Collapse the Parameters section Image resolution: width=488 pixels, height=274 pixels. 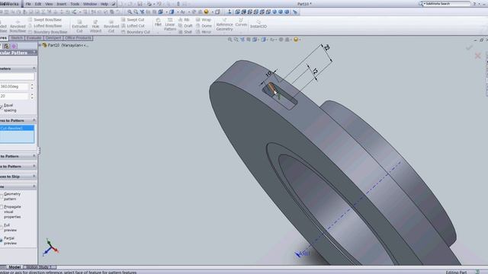point(34,68)
